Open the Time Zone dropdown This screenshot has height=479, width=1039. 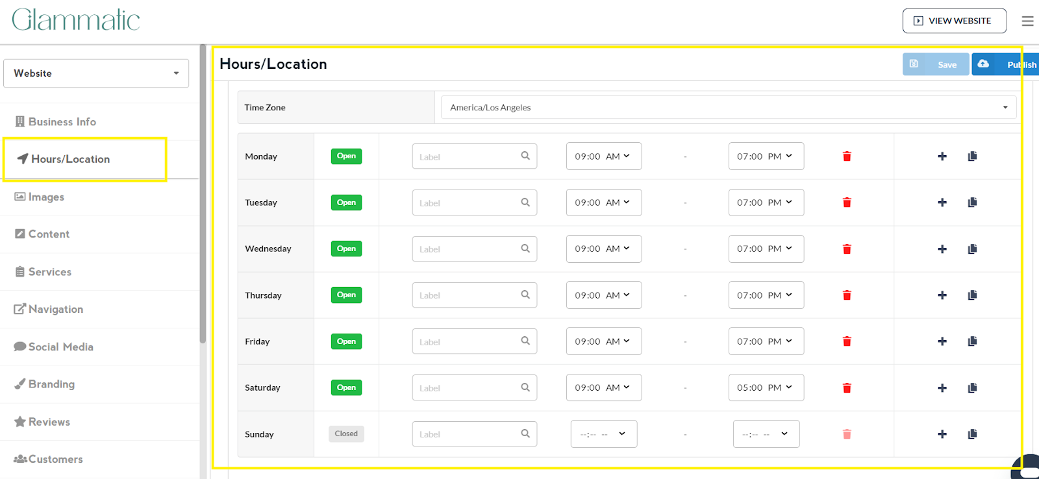coord(727,108)
